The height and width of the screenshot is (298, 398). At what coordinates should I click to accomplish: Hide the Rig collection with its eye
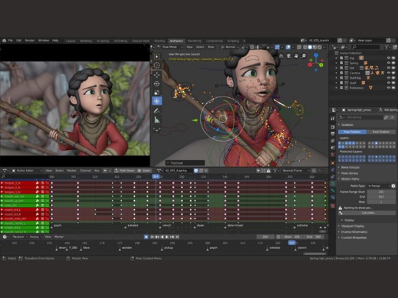click(x=388, y=58)
